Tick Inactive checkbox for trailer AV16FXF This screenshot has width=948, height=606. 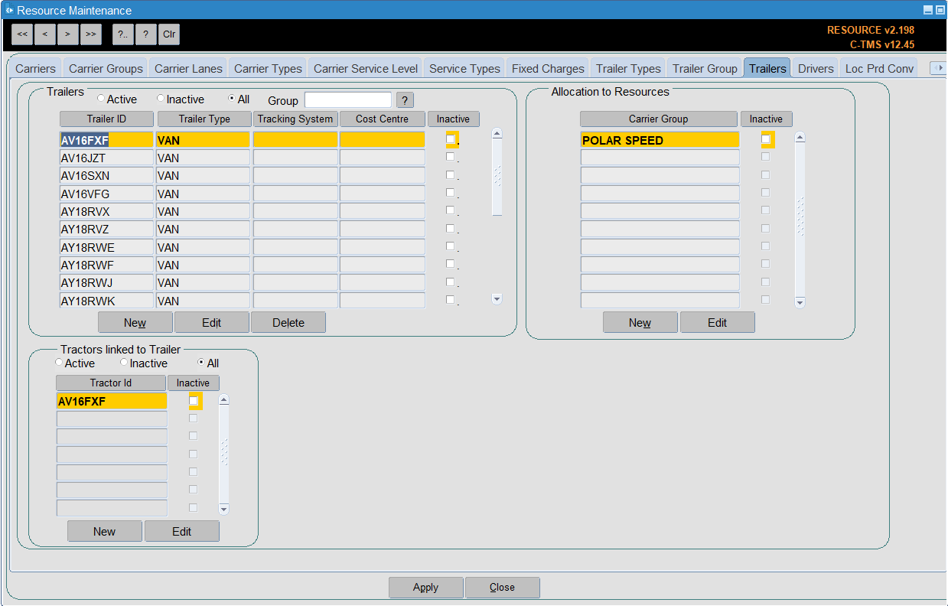(x=451, y=138)
